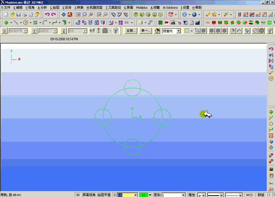Open the line style dropdown in status bar
Viewport: 275px width, 197px height.
(221, 195)
